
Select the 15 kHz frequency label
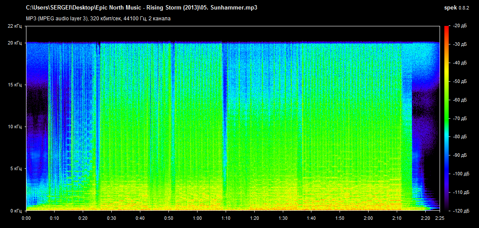pyautogui.click(x=15, y=85)
